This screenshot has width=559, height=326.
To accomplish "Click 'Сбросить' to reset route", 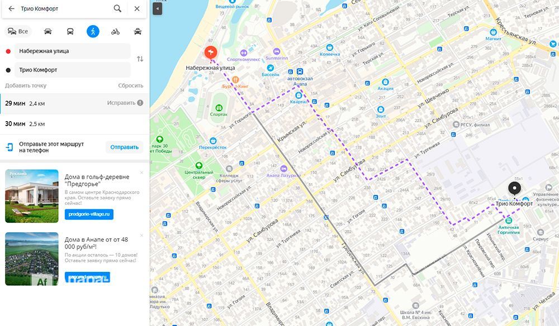I will coord(130,85).
